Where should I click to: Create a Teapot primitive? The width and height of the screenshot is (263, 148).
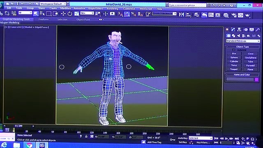(x=234, y=69)
